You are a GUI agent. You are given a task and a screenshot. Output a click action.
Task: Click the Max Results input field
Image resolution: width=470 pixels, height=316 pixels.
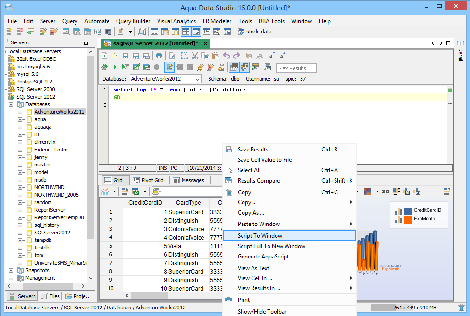click(x=296, y=68)
